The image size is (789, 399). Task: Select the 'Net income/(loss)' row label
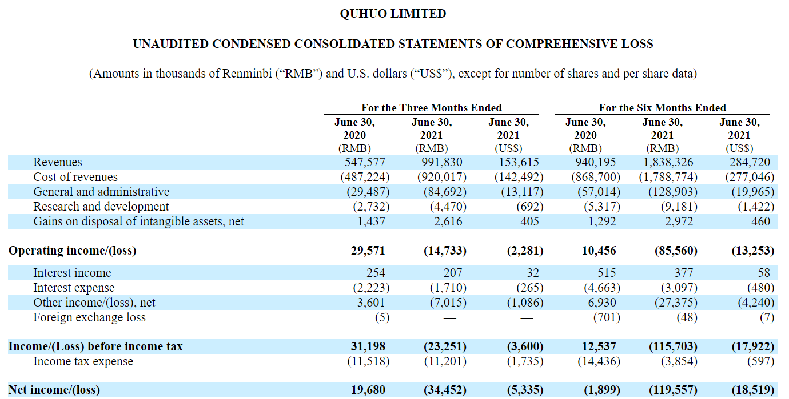tap(54, 390)
